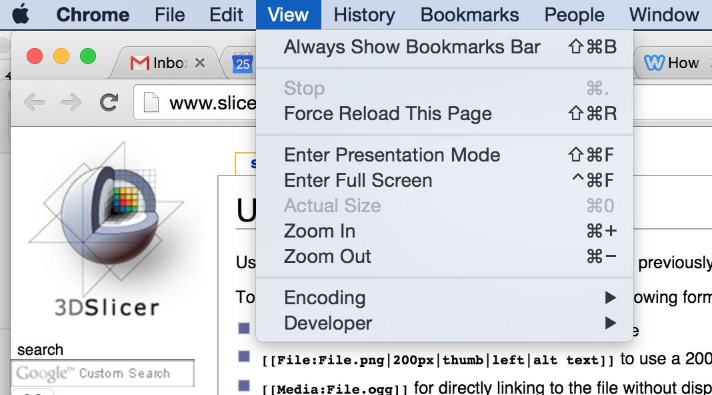The image size is (712, 395).
Task: Select Zoom In from View menu
Action: (319, 231)
